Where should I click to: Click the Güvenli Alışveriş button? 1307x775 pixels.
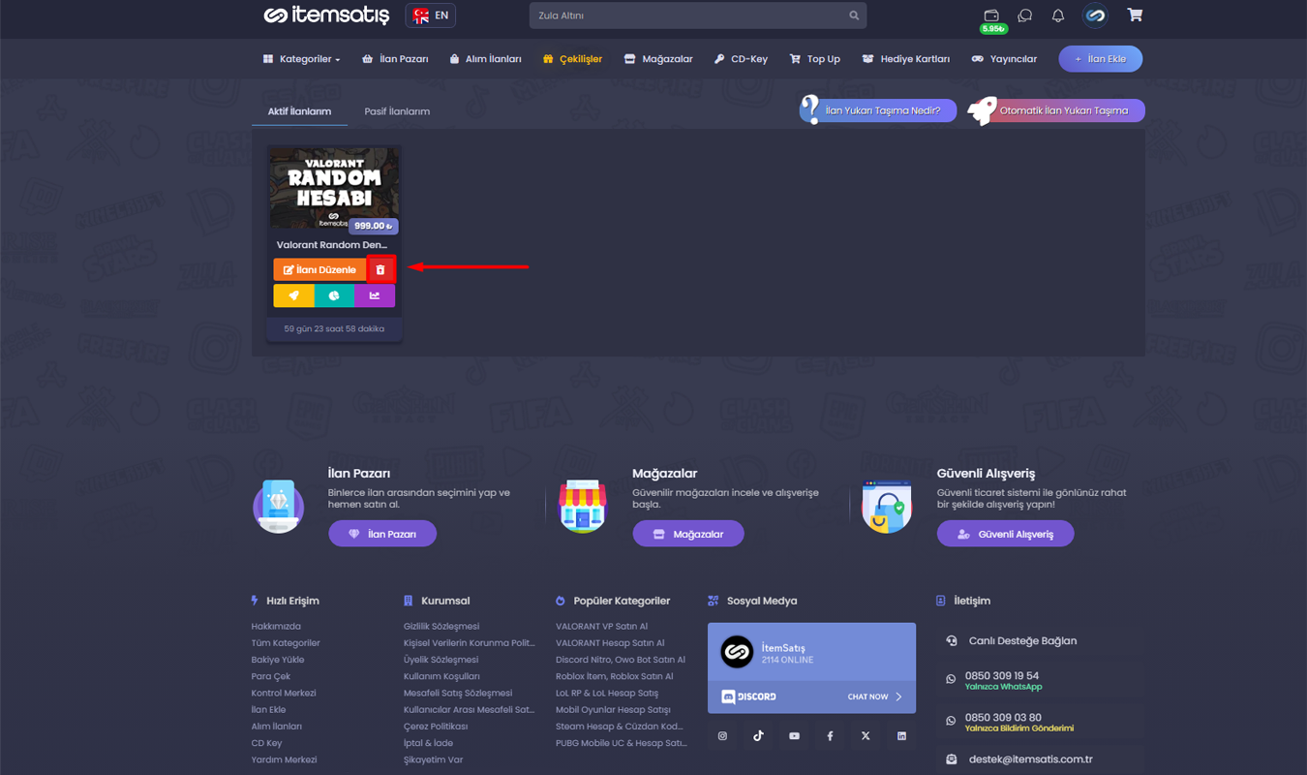click(x=1005, y=534)
